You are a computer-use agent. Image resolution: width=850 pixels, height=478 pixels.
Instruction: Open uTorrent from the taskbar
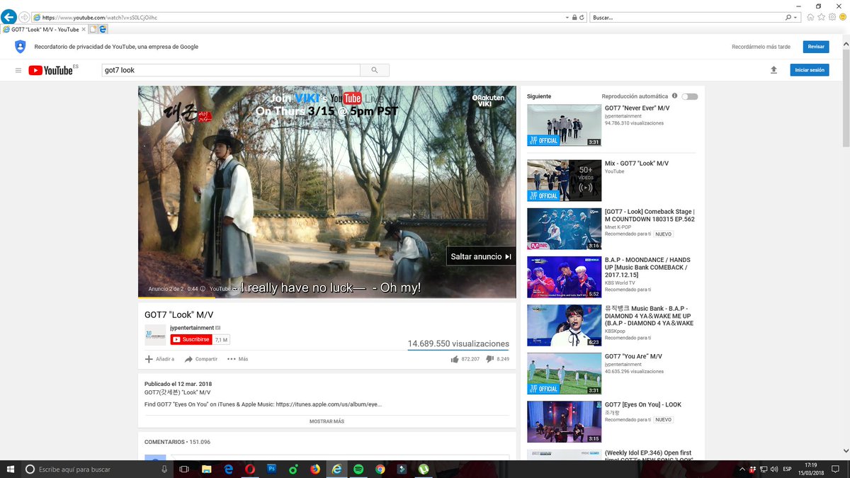[x=423, y=469]
